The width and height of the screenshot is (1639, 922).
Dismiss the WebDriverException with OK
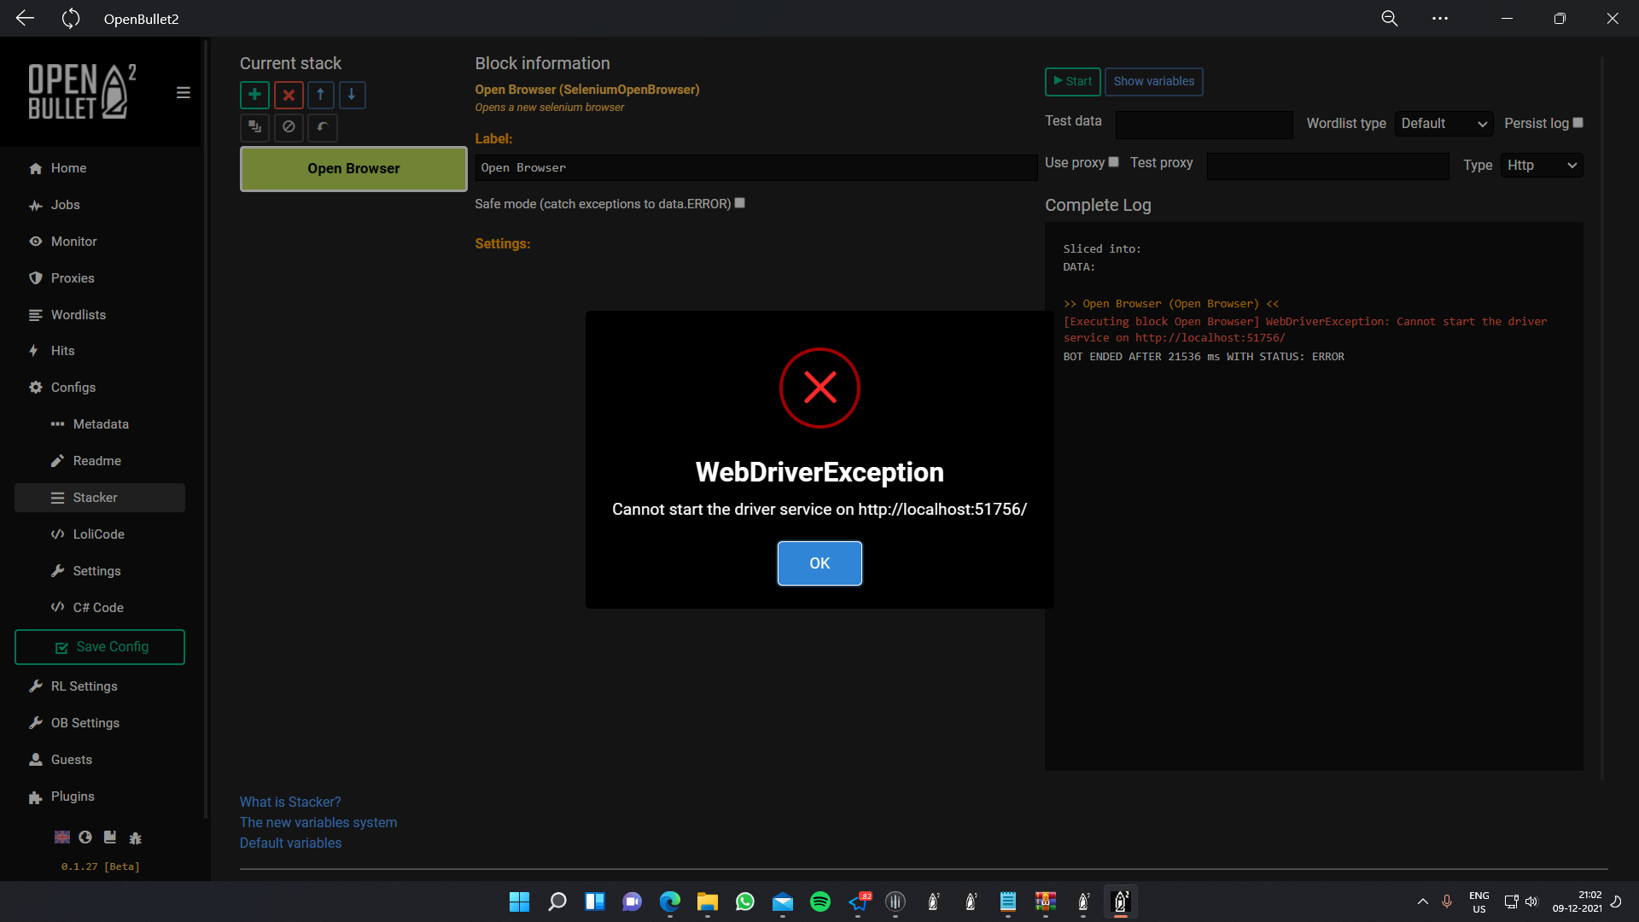819,563
